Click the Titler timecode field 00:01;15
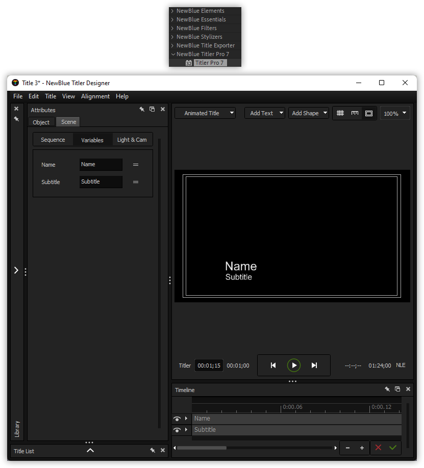This screenshot has width=424, height=468. (209, 366)
